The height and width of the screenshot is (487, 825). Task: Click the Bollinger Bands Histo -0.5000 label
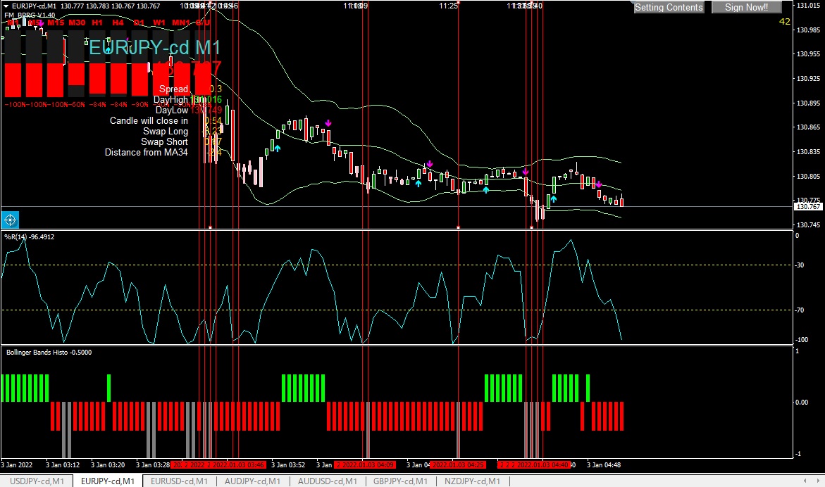click(49, 353)
